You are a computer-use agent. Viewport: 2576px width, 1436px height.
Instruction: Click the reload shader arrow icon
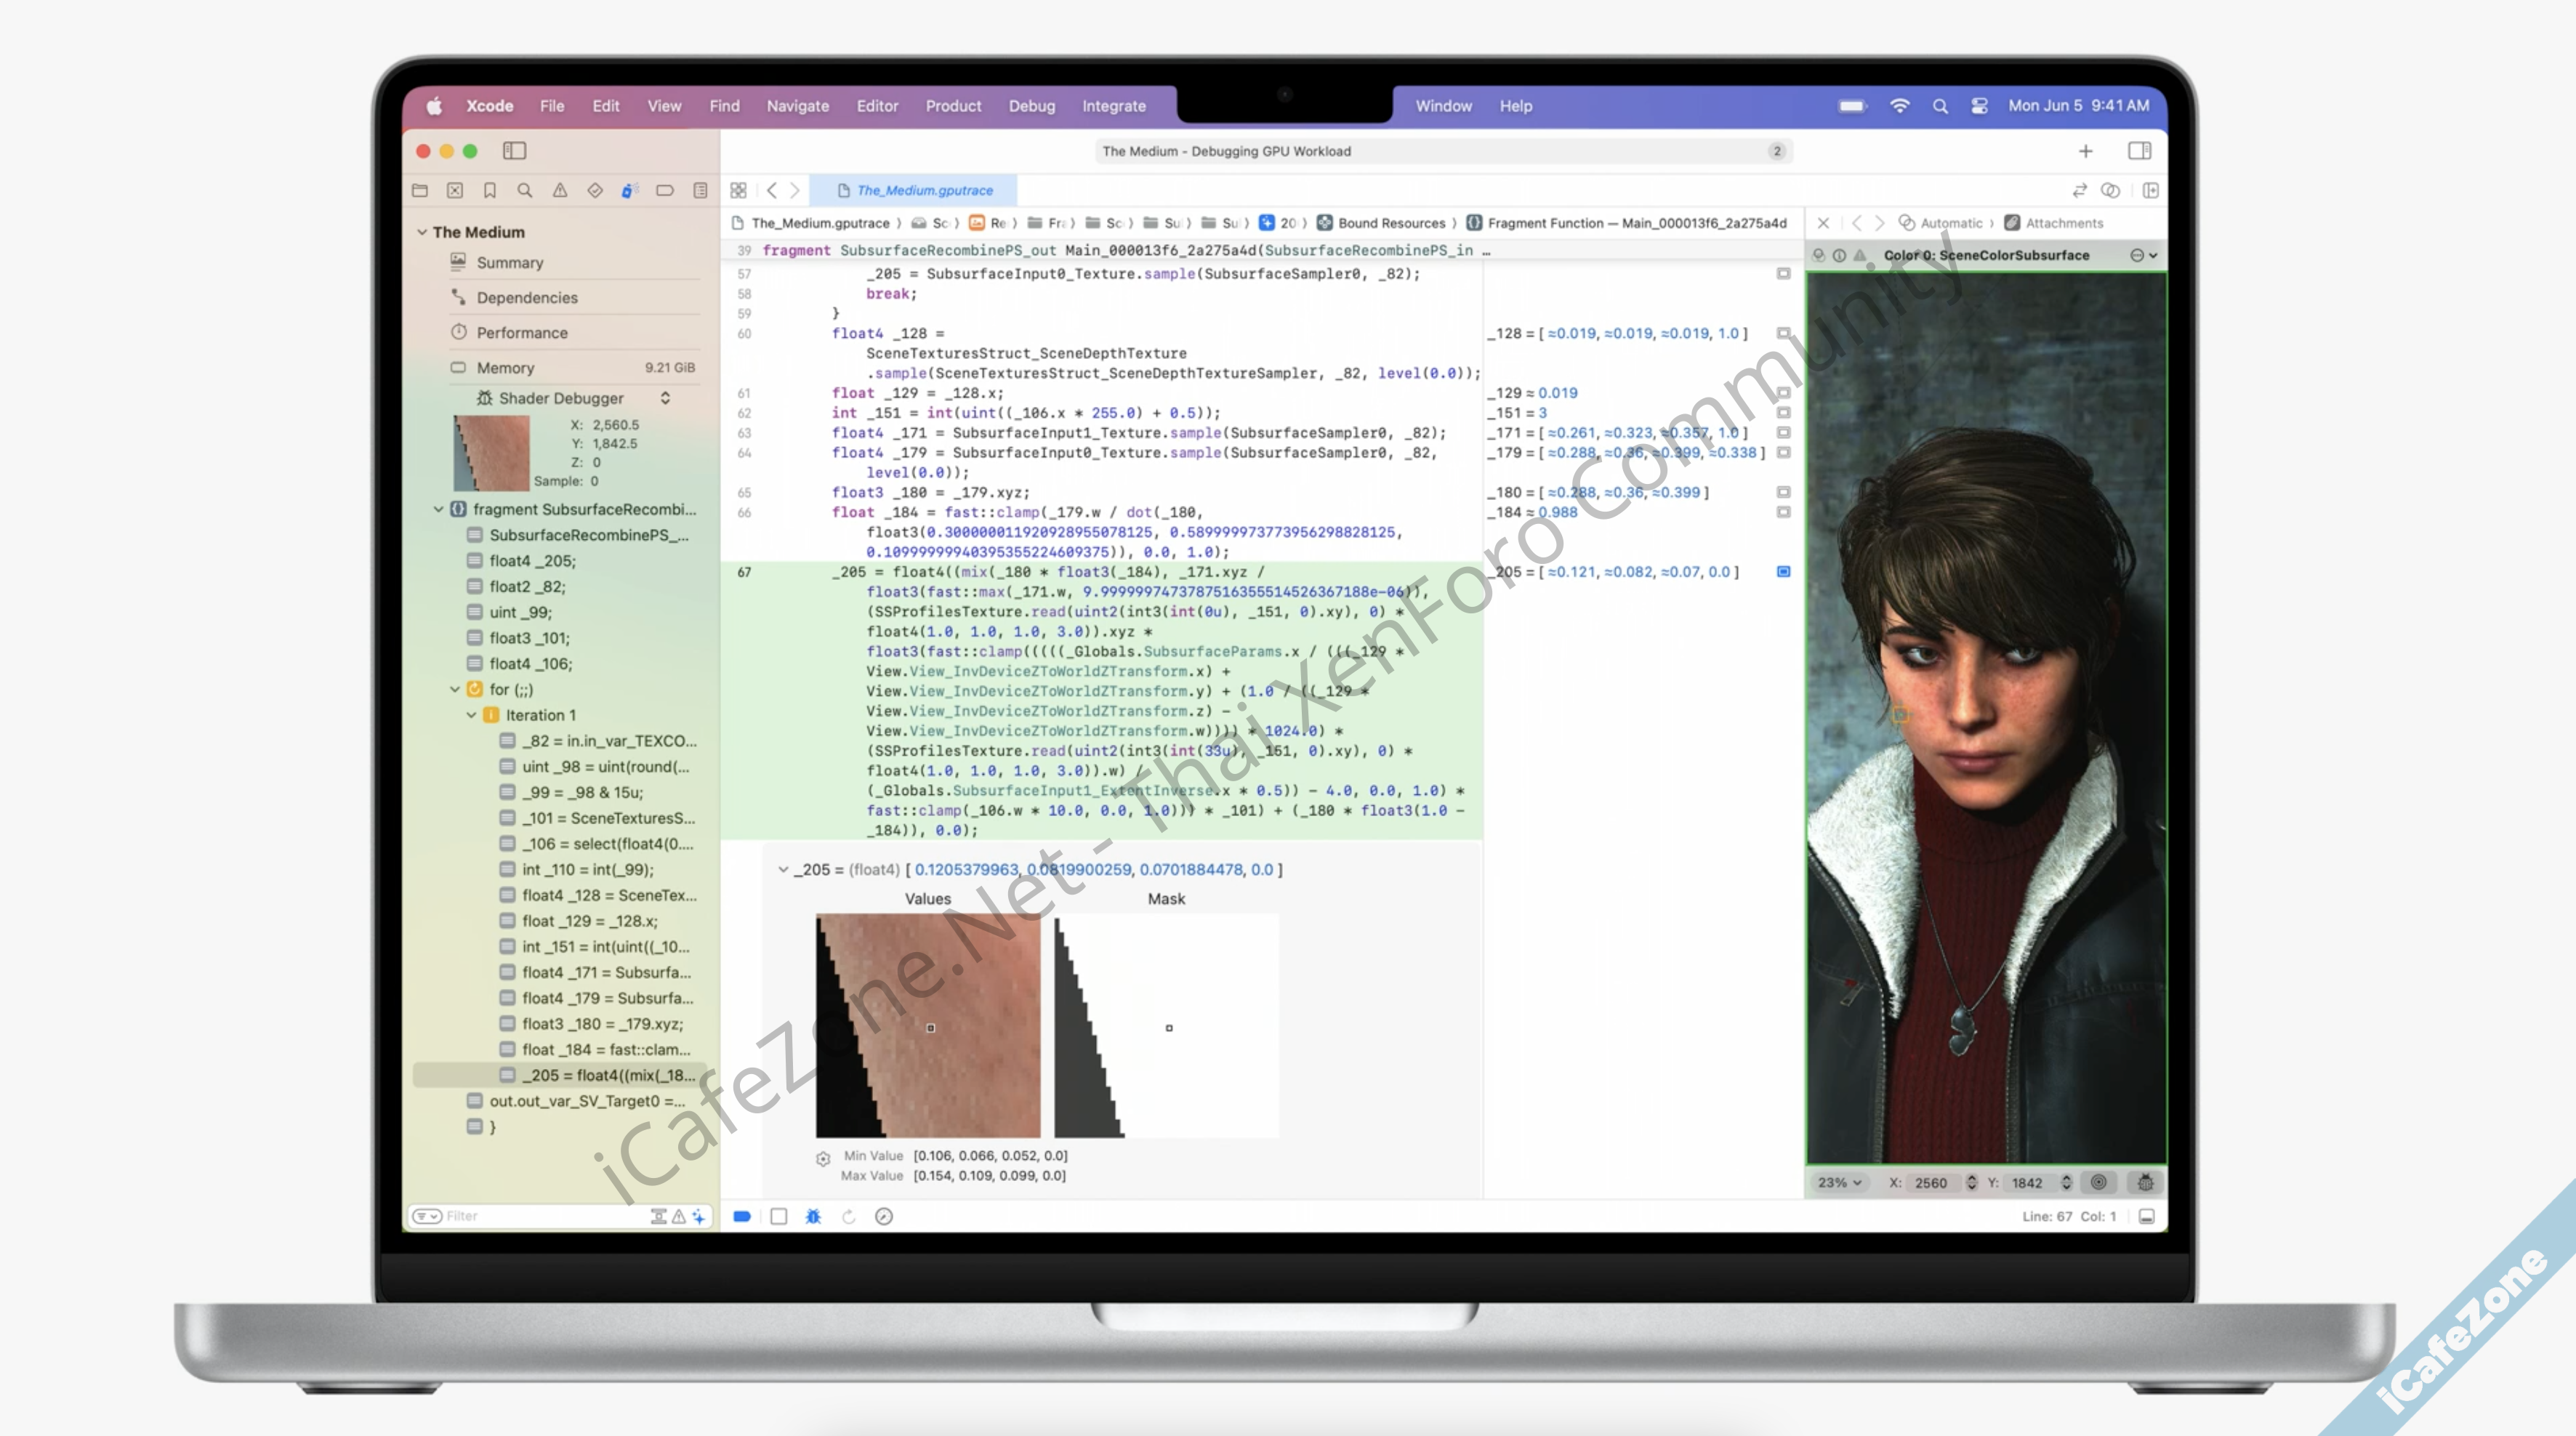point(849,1216)
